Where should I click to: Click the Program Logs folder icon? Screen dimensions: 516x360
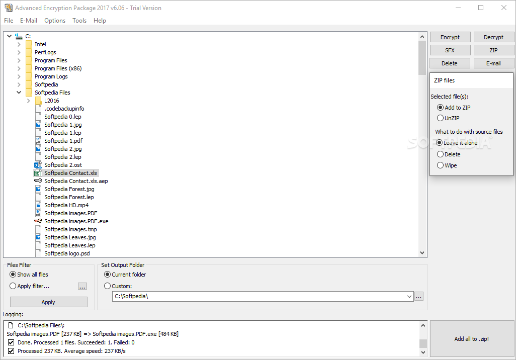29,76
